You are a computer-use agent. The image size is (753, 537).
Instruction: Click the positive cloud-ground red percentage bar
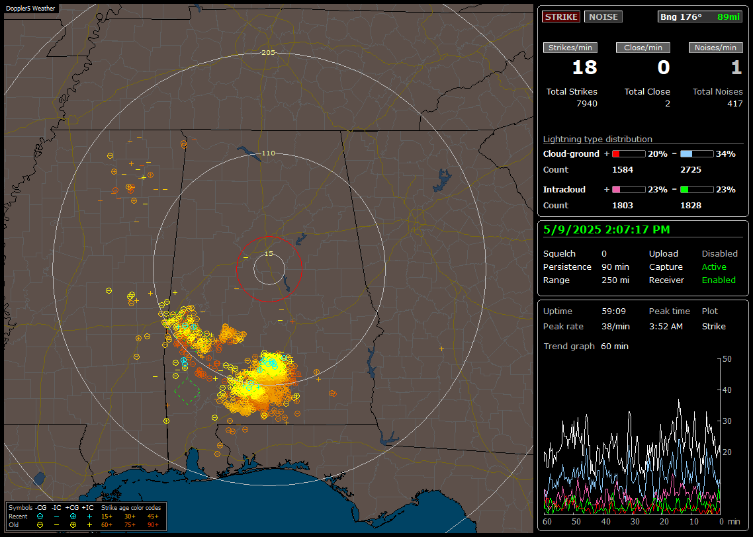pos(629,154)
